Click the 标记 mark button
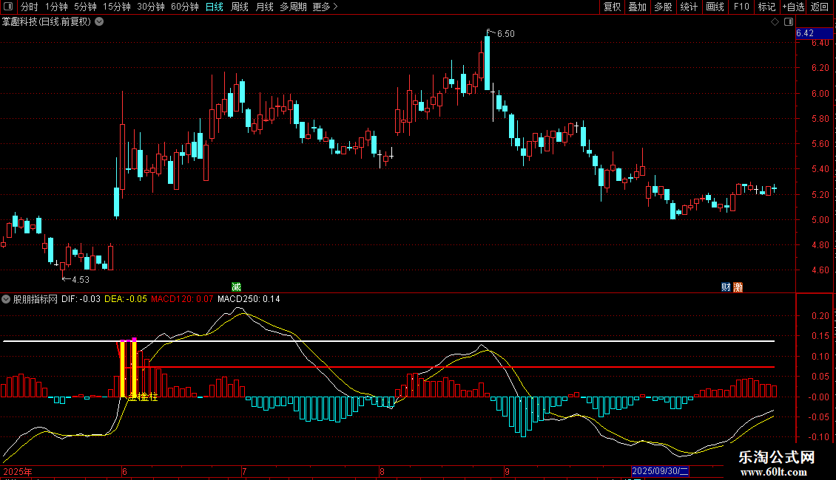836x480 pixels. (766, 7)
